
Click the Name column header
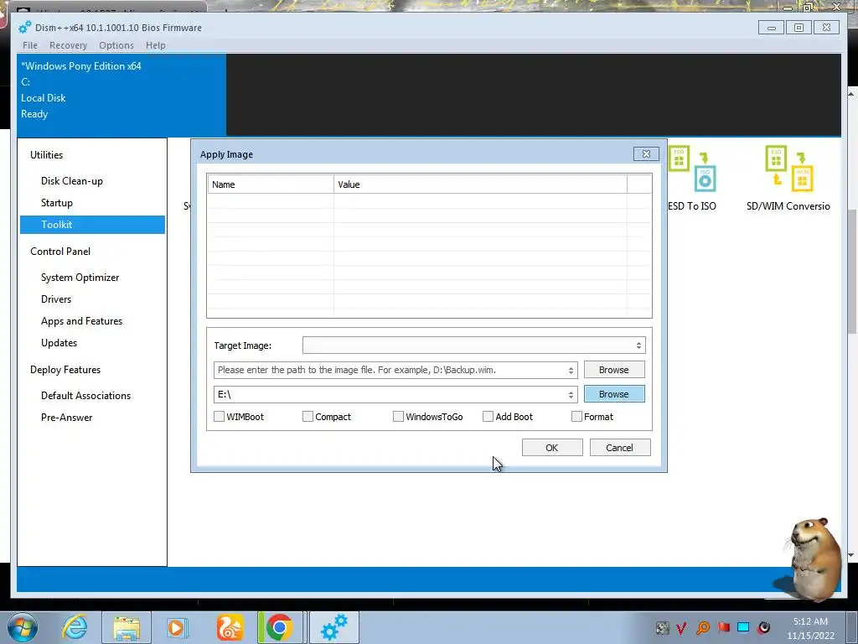pyautogui.click(x=271, y=184)
